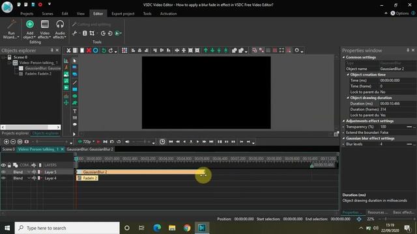Screen dimensions: 417x234
Task: Click the editor settings gear in toolbar
Action: coord(297,51)
